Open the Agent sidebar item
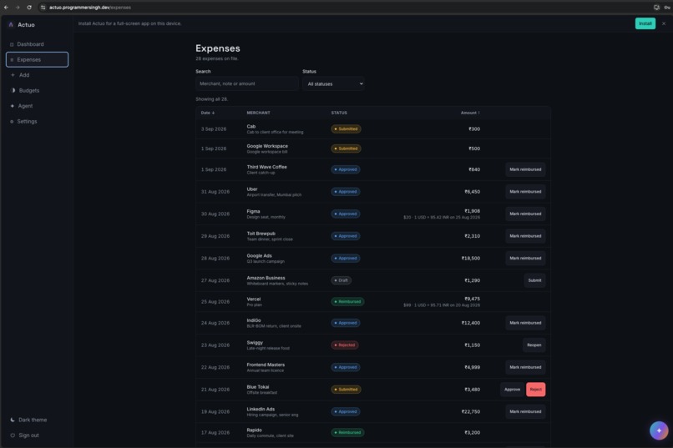This screenshot has width=673, height=448. point(37,106)
